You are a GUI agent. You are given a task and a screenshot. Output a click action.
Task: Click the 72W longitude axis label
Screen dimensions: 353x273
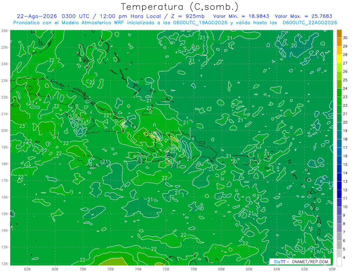pos(166,269)
